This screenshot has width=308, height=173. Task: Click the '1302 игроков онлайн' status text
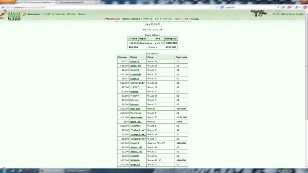292,14
